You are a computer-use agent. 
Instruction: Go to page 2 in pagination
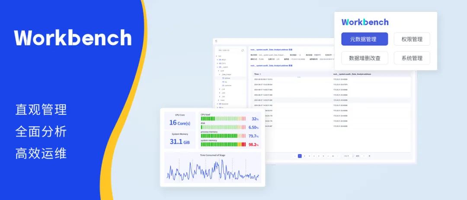[x=304, y=156]
